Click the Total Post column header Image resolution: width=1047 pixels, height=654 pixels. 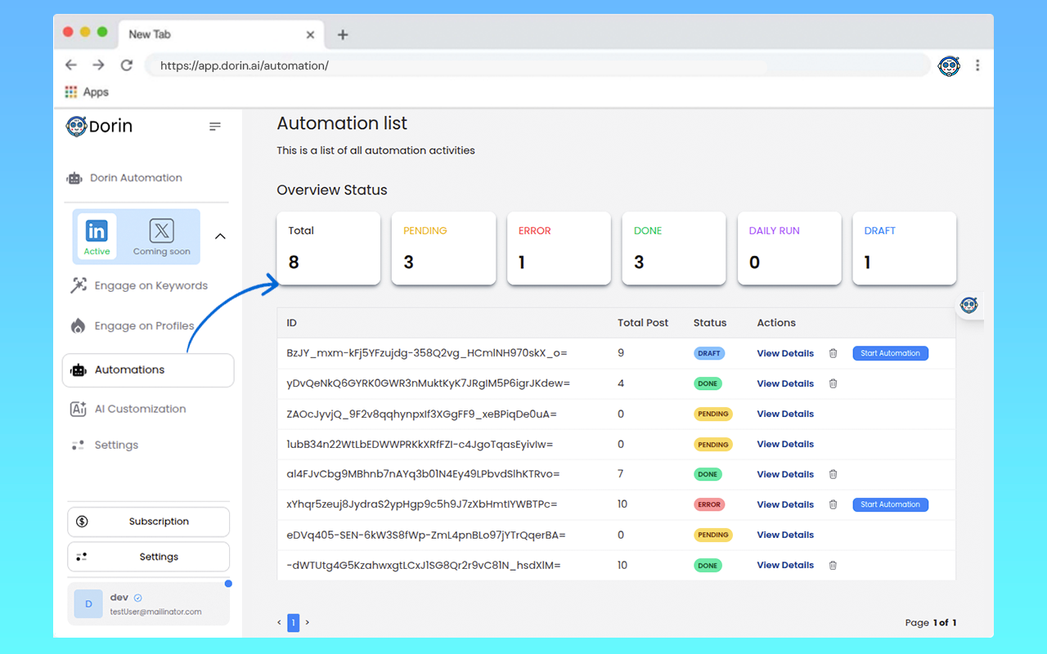[643, 323]
